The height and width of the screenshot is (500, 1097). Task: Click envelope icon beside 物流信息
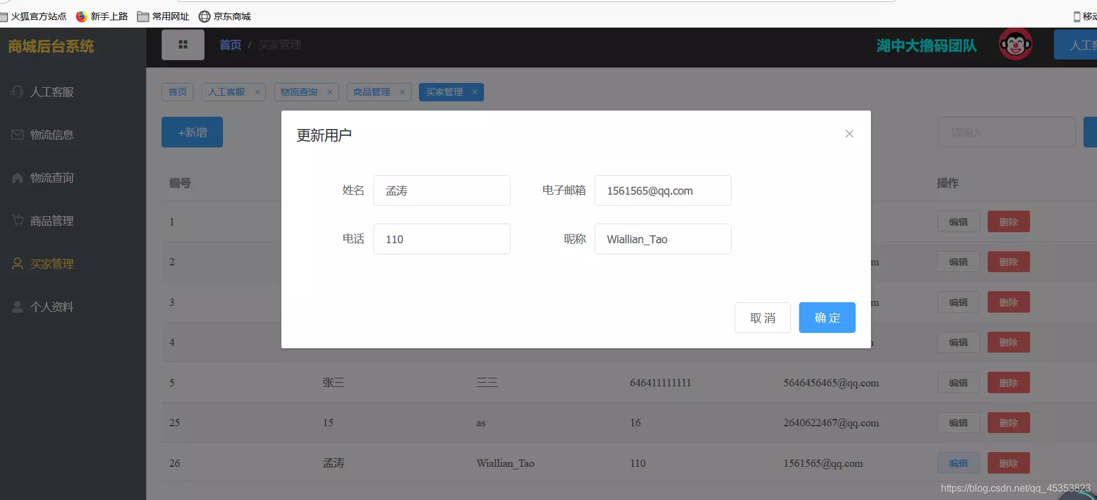coord(17,135)
